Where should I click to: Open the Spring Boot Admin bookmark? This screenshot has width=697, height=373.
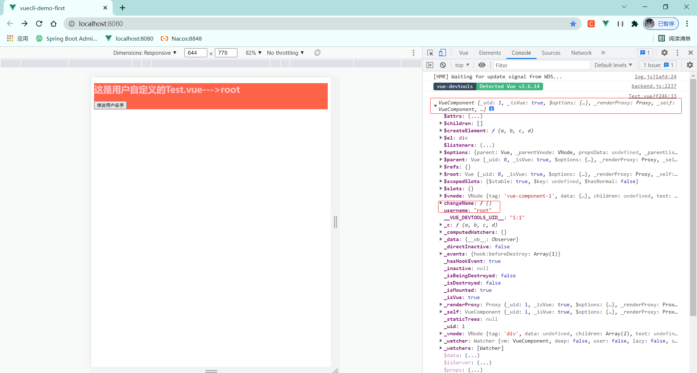click(66, 38)
